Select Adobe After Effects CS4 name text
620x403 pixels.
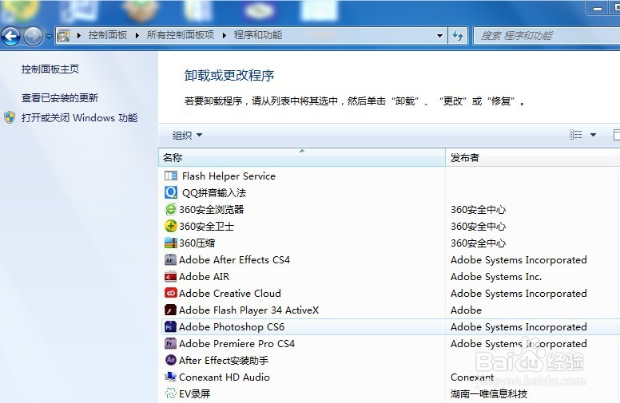[234, 260]
